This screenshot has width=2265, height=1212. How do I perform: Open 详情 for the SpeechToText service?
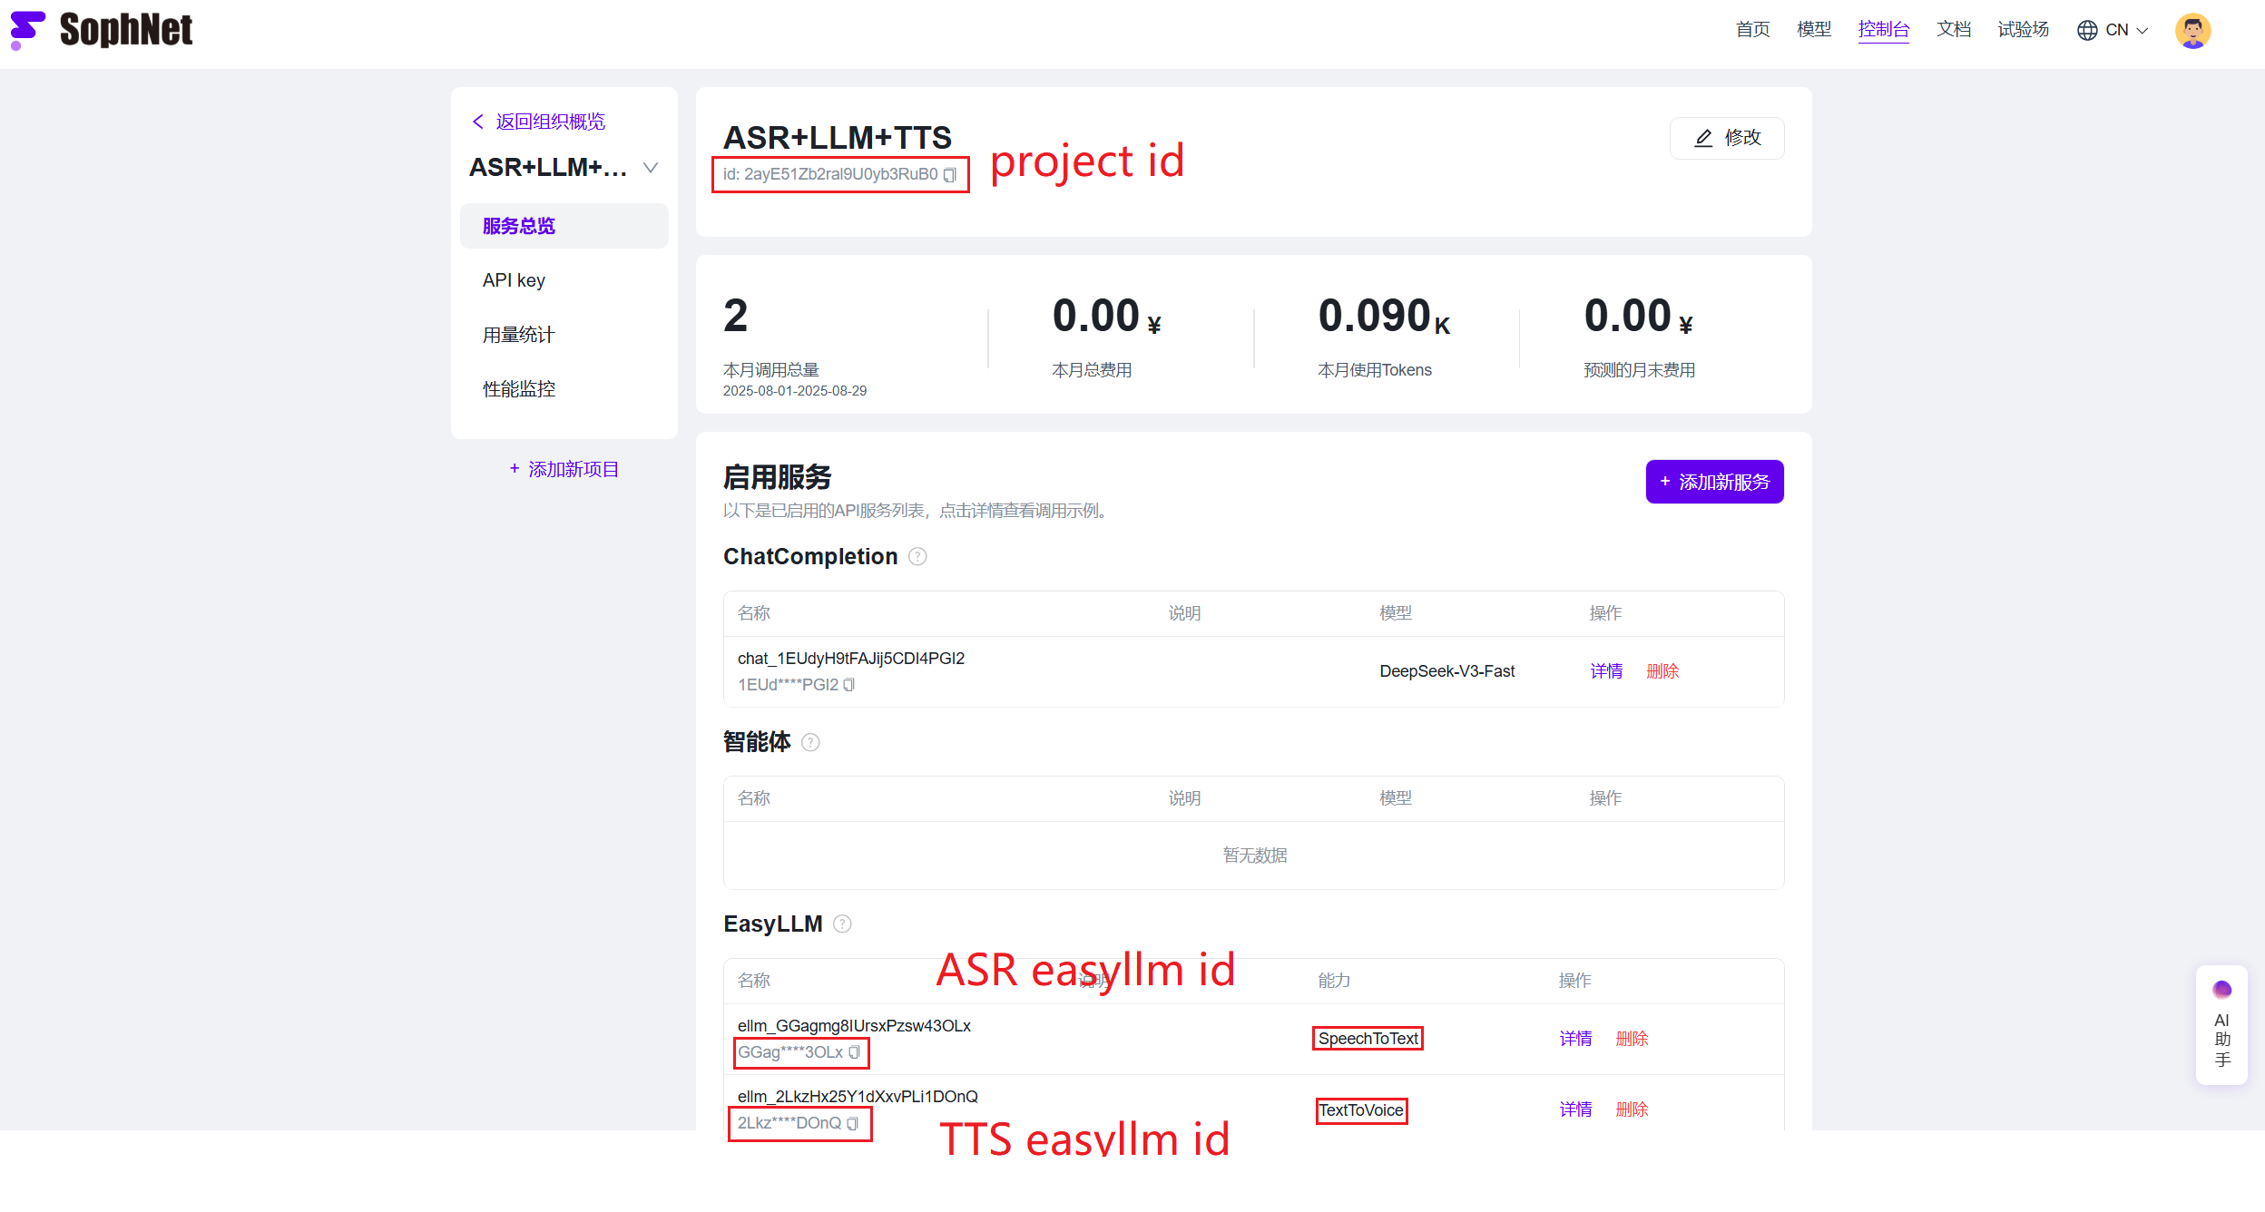click(x=1575, y=1039)
